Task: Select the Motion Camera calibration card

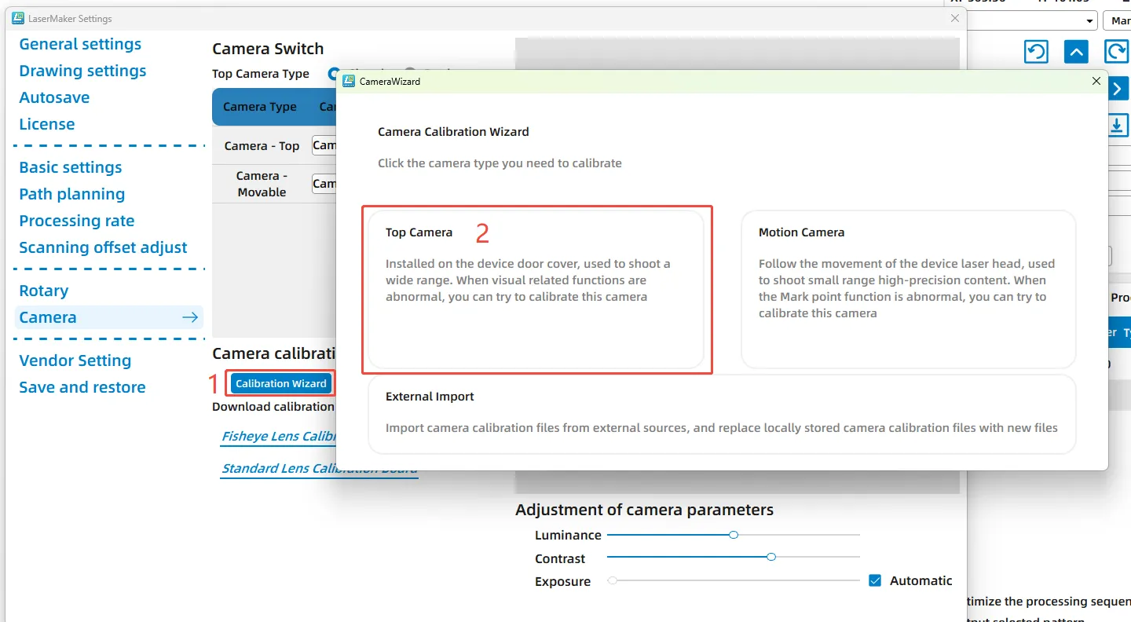Action: click(908, 289)
